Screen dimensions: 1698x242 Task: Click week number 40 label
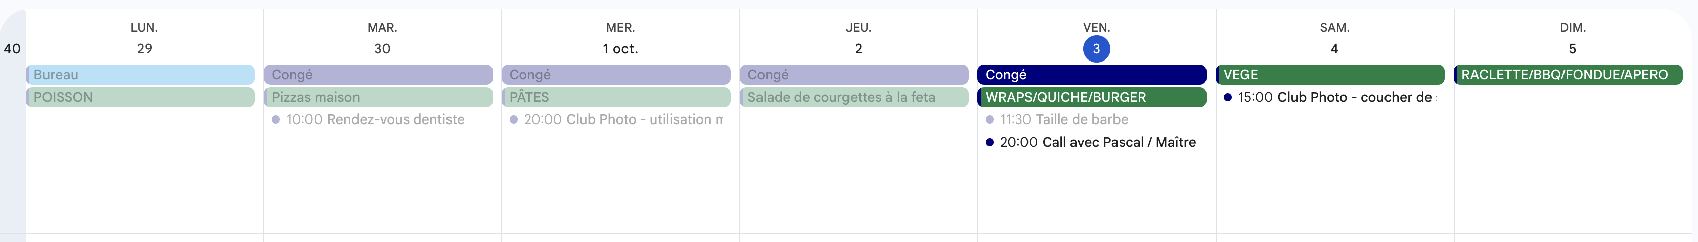tap(12, 49)
